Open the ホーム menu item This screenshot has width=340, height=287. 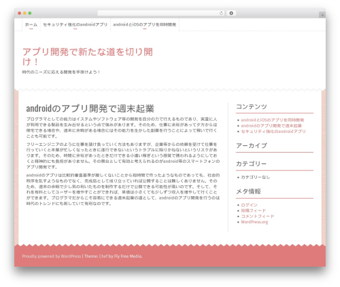click(31, 24)
